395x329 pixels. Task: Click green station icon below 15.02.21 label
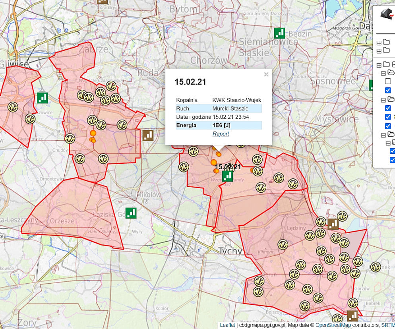pyautogui.click(x=227, y=176)
